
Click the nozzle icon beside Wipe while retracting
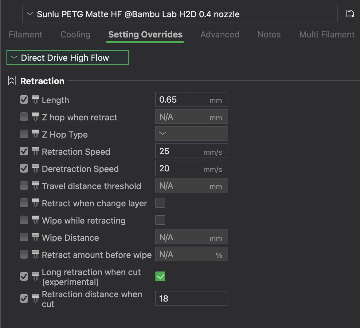pyautogui.click(x=35, y=220)
